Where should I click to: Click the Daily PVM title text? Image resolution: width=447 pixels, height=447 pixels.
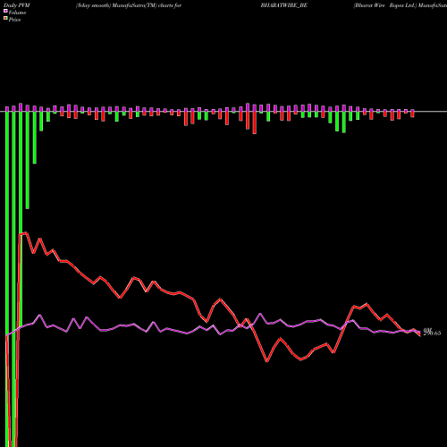(17, 5)
